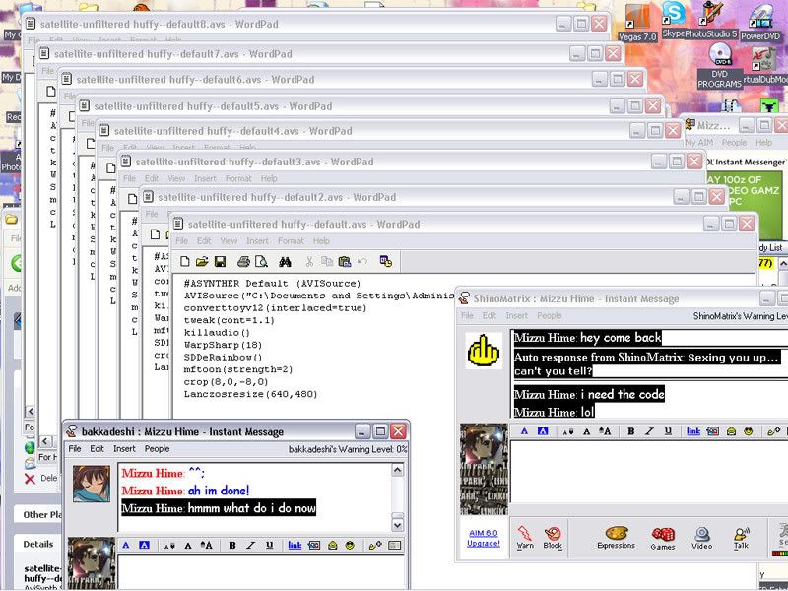The height and width of the screenshot is (591, 788).
Task: Click Print icon in default.avs WordPad toolbar
Action: [x=243, y=262]
